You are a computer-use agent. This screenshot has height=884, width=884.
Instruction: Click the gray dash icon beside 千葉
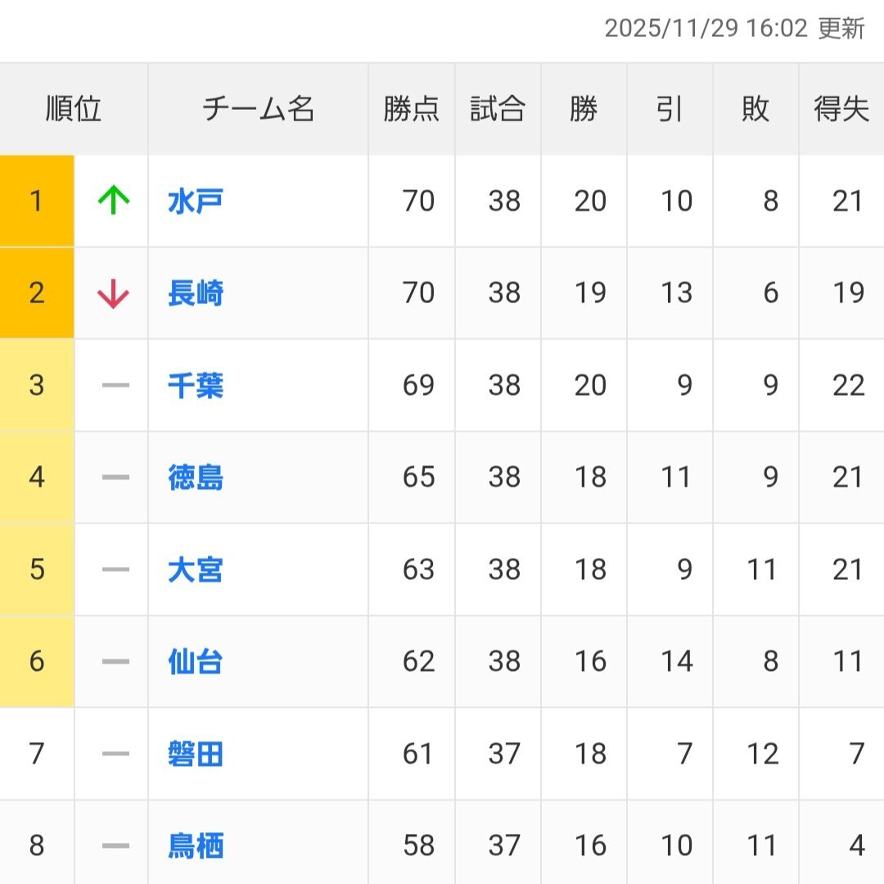(x=115, y=385)
